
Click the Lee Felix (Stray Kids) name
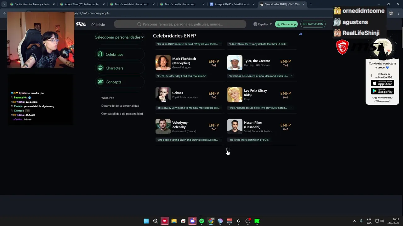coord(255,93)
